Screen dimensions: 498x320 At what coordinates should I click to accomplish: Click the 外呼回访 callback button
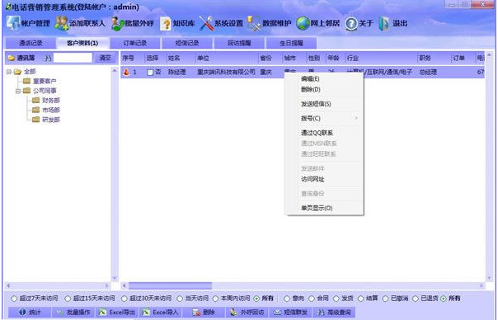[247, 312]
